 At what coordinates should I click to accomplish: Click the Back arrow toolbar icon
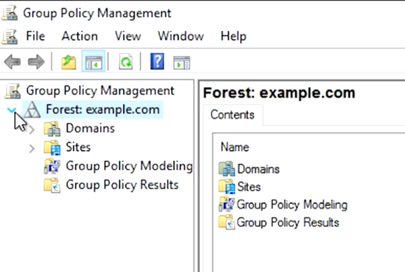[x=12, y=62]
